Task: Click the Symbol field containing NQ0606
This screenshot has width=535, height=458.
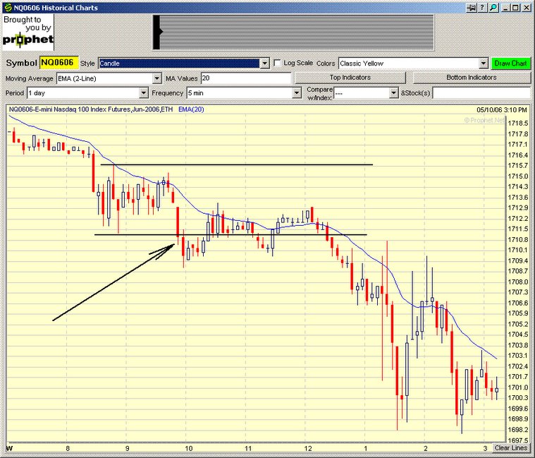Action: [59, 63]
